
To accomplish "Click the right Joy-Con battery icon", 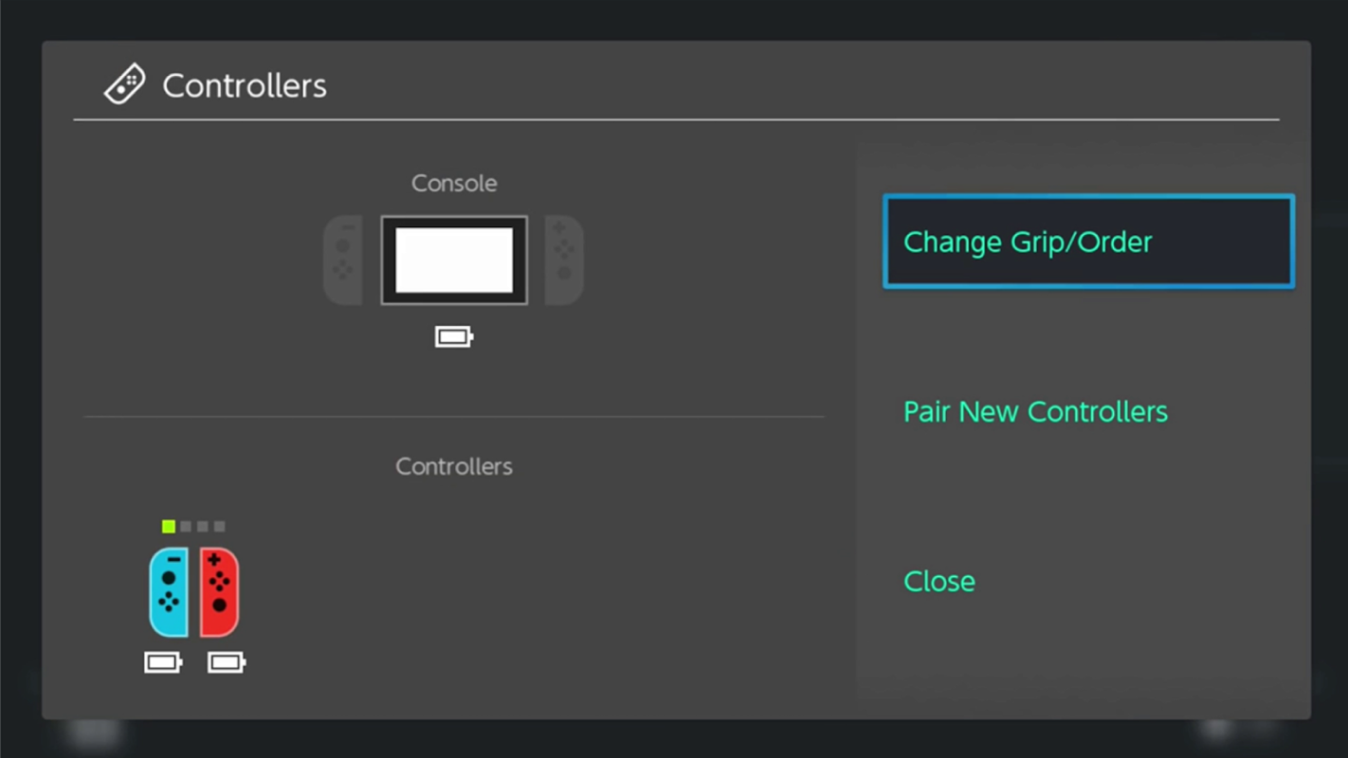I will point(227,662).
